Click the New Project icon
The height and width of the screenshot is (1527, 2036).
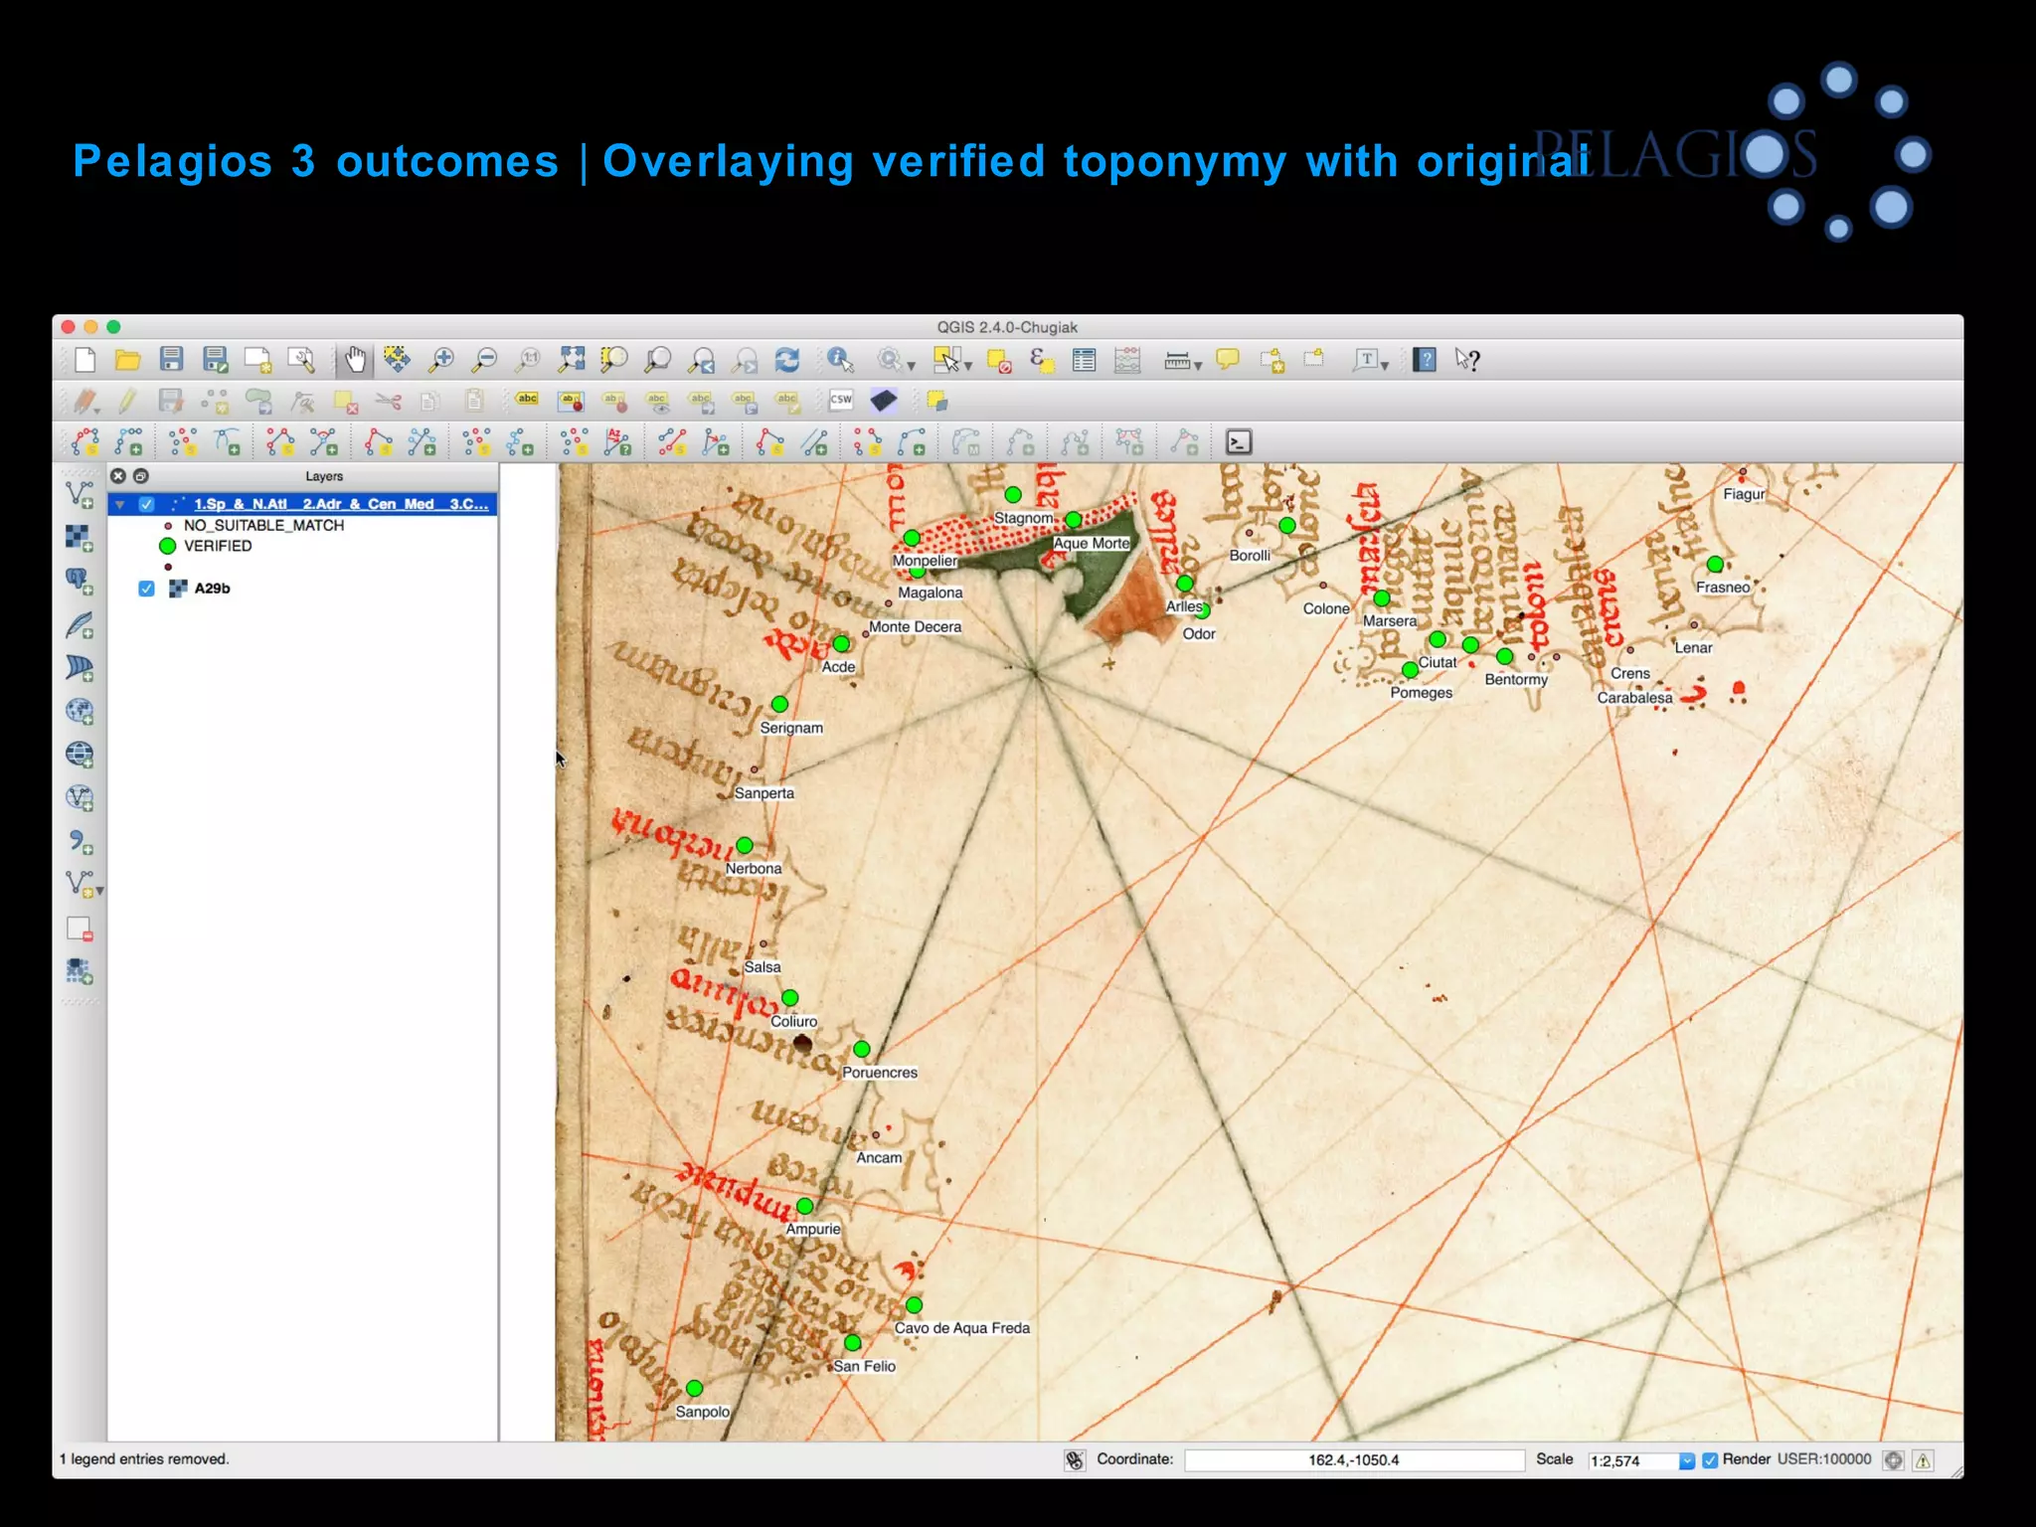tap(85, 360)
